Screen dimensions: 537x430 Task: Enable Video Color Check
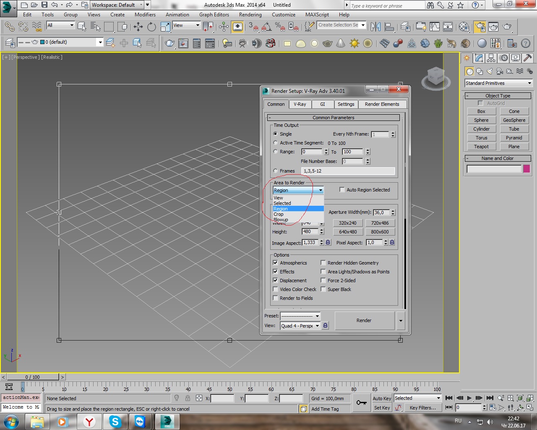(x=276, y=289)
